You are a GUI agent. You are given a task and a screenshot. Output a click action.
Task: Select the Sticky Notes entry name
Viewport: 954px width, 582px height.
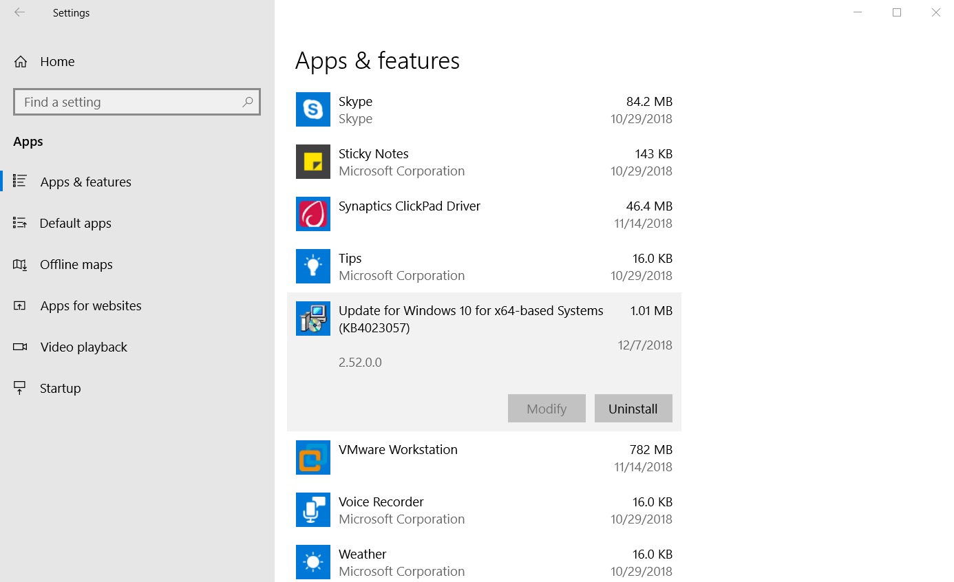374,154
